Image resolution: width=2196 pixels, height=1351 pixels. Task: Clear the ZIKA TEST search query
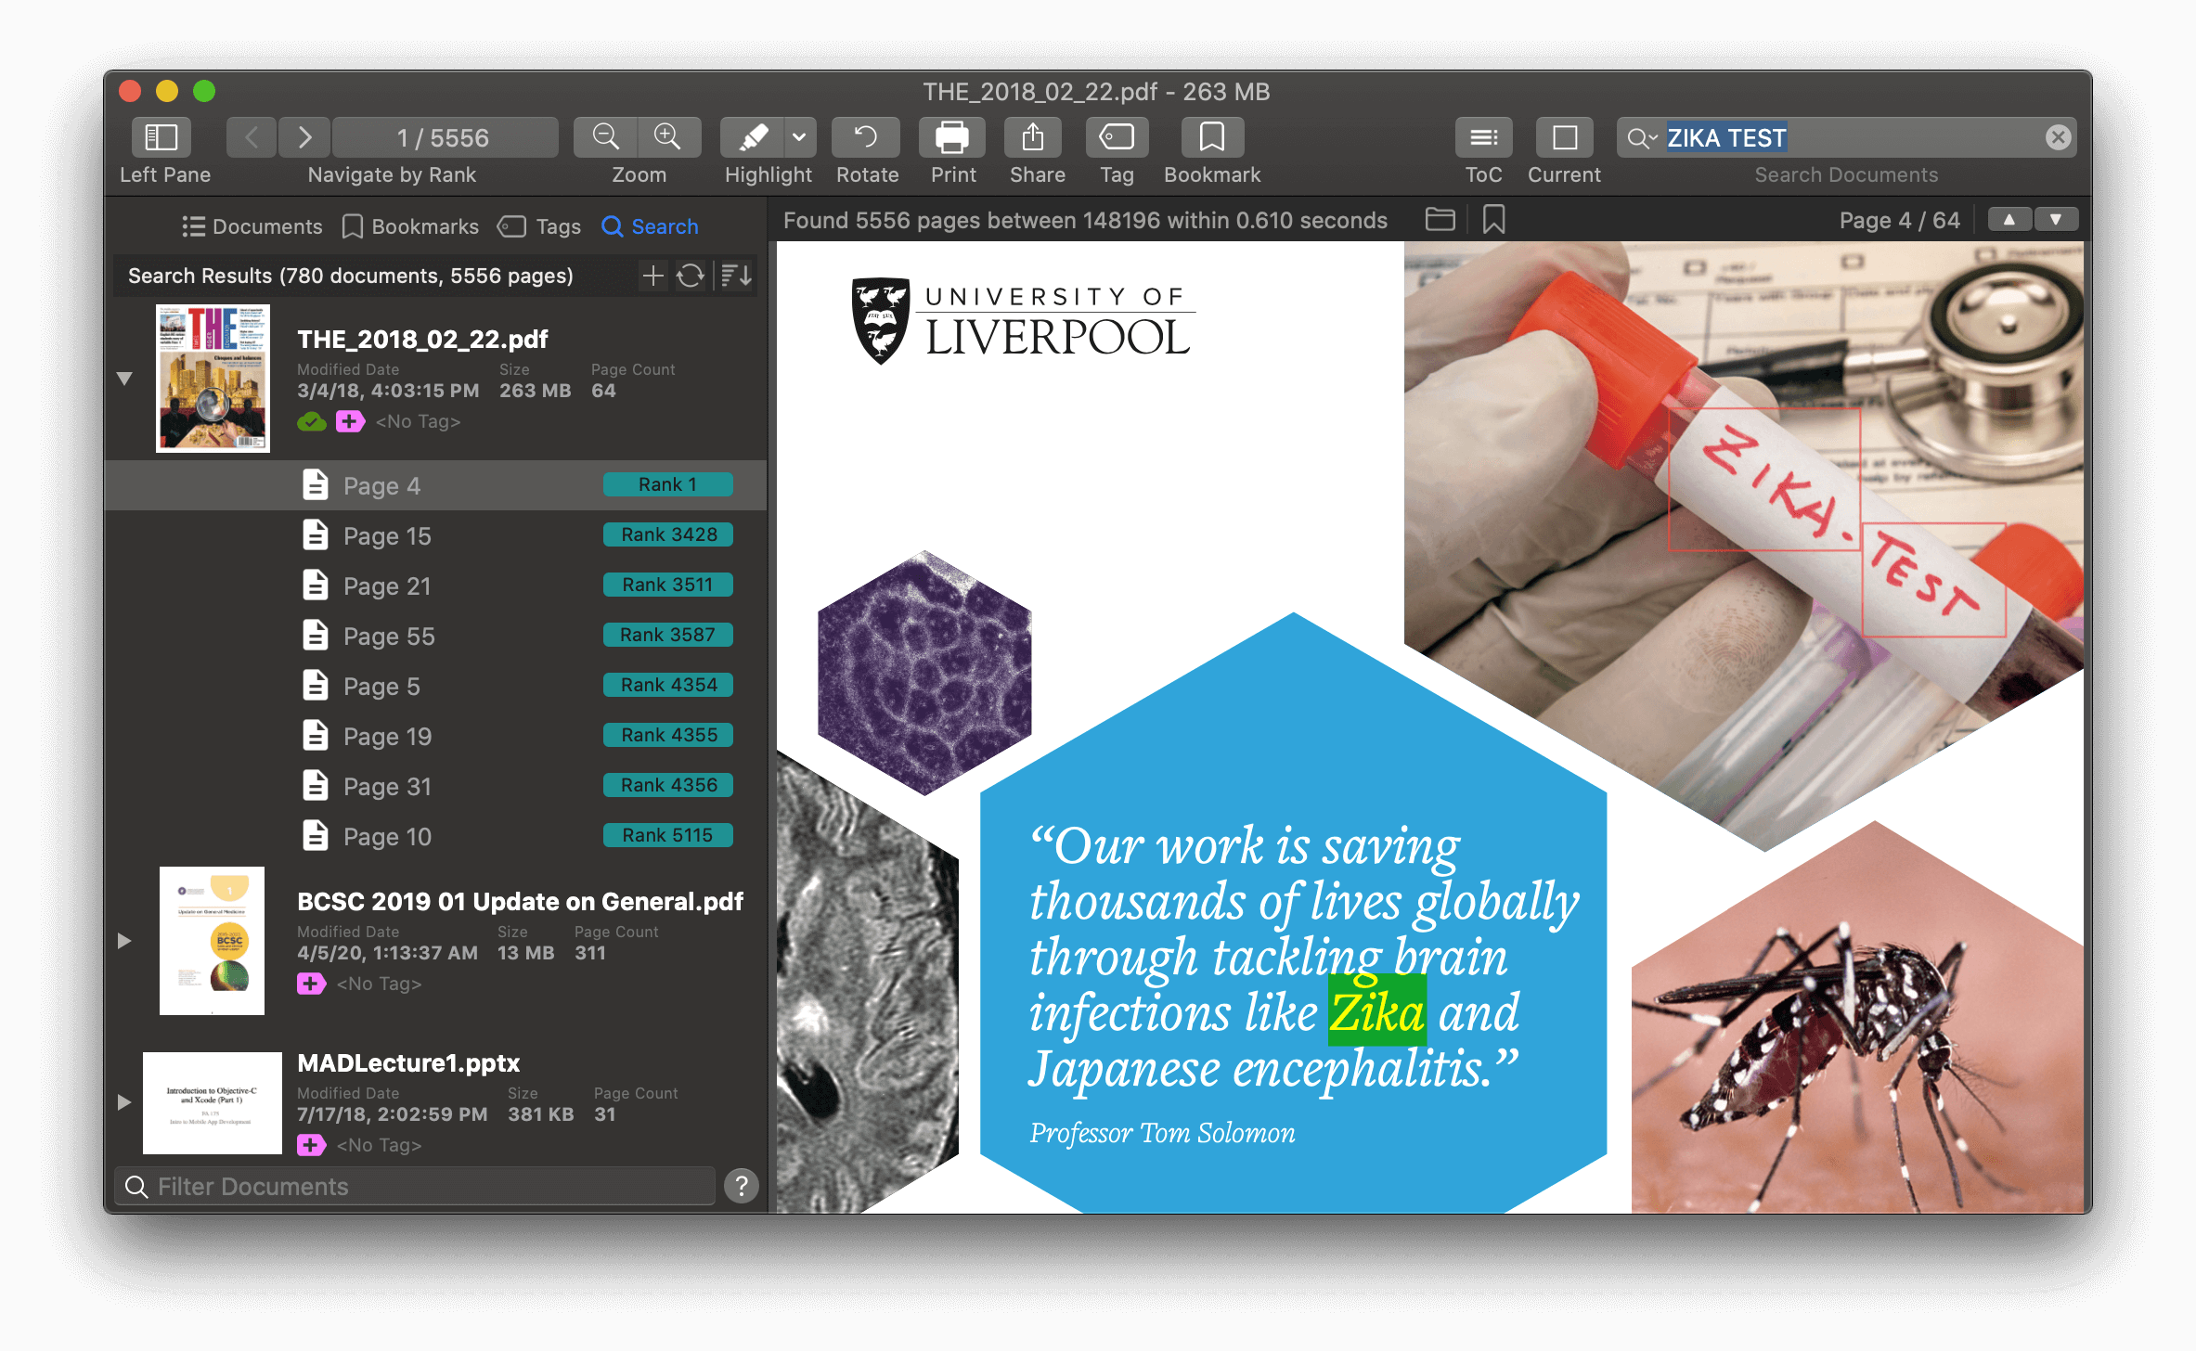click(2059, 136)
